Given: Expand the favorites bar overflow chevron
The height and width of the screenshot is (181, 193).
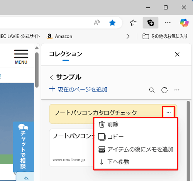Looking at the screenshot, I should click(x=128, y=37).
